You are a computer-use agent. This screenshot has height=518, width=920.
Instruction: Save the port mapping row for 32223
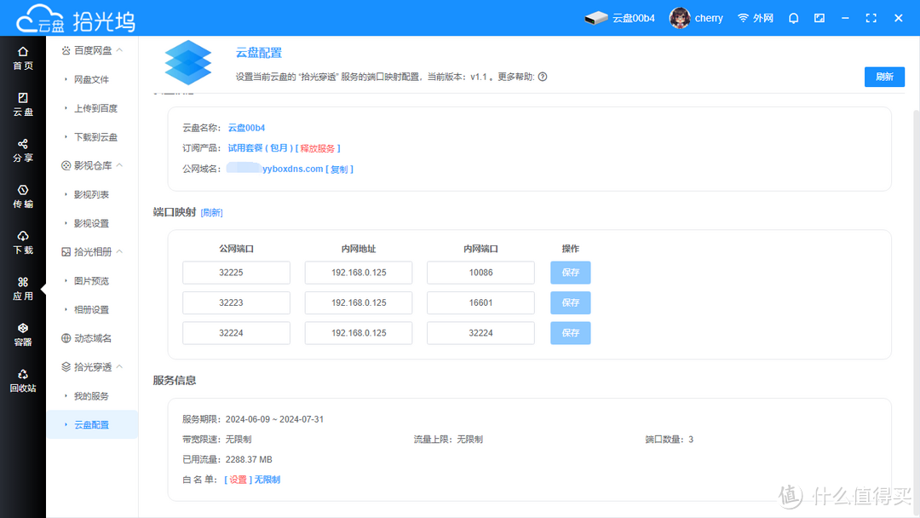570,302
